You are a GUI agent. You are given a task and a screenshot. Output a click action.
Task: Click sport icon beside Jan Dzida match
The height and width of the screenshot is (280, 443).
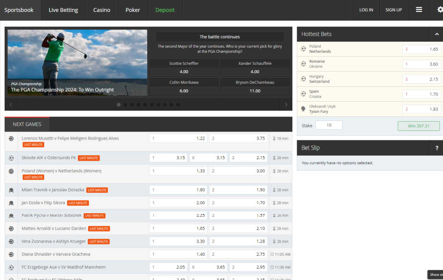[x=11, y=203]
